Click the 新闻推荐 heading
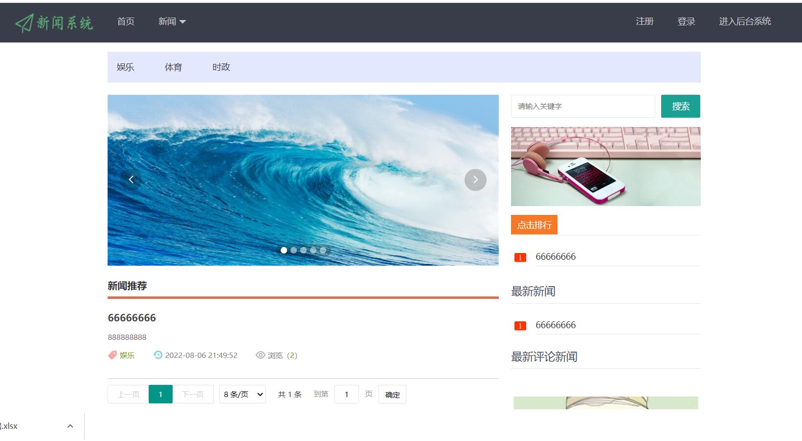 tap(127, 286)
